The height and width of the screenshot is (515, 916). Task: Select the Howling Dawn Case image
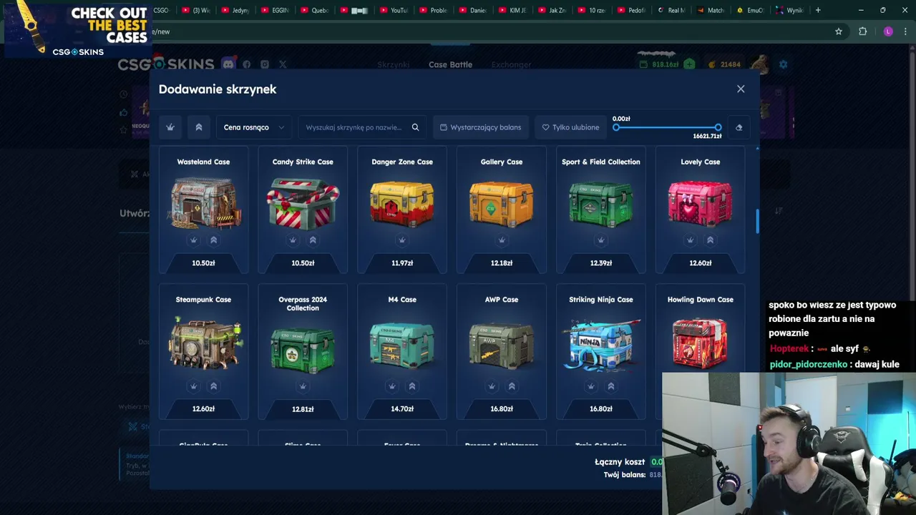pyautogui.click(x=700, y=344)
